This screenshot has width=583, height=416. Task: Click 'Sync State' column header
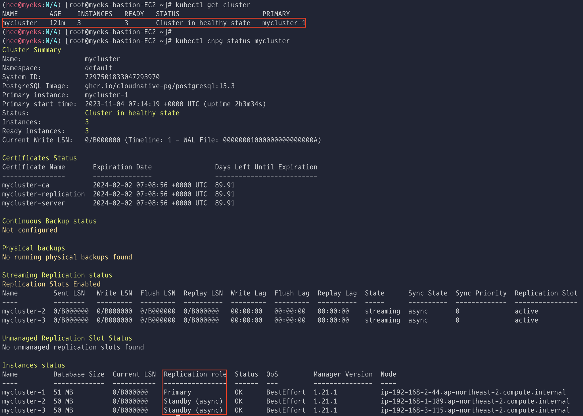tap(428, 293)
